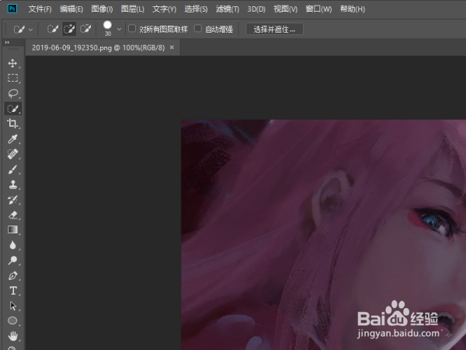Choose New Selection mode in options bar
The image size is (466, 350).
pos(53,29)
